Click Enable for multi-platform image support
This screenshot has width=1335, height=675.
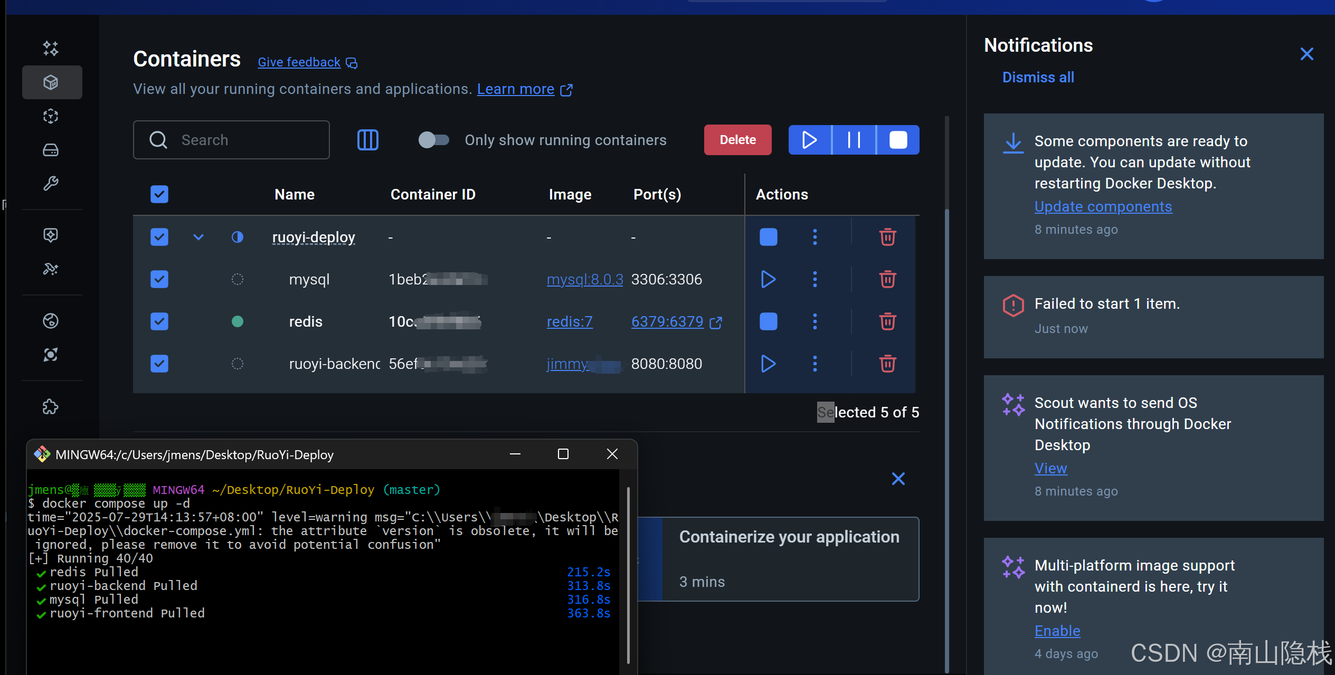(x=1057, y=631)
